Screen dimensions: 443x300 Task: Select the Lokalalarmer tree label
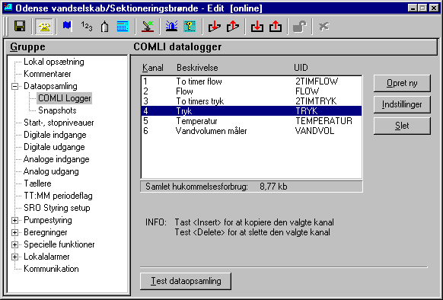(46, 256)
